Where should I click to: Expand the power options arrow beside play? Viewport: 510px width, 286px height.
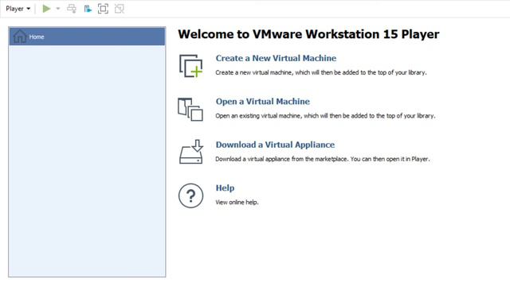[x=58, y=9]
